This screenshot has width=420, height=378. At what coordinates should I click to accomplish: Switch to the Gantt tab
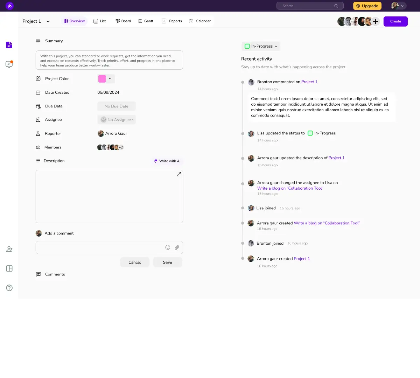coord(146,21)
